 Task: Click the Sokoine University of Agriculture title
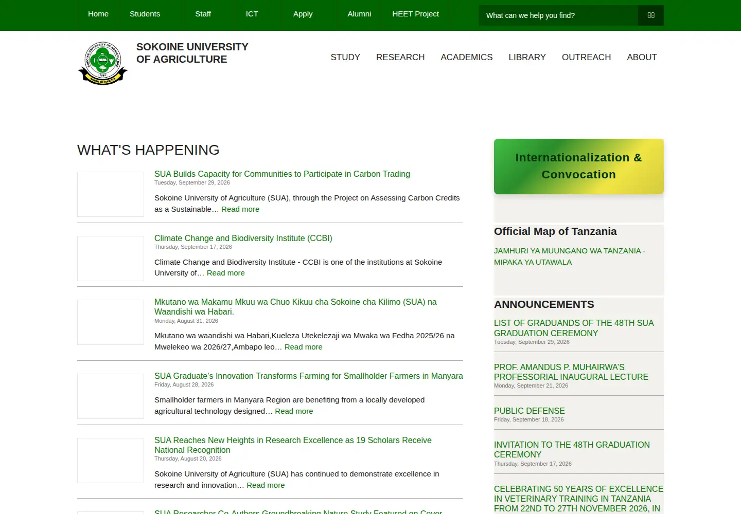pos(192,53)
